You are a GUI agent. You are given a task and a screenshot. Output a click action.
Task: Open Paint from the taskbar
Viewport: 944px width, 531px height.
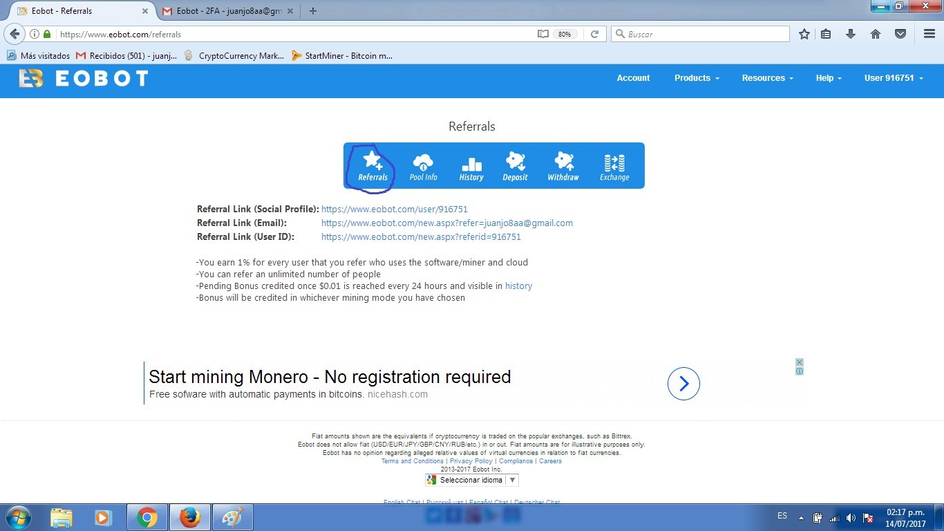[232, 517]
